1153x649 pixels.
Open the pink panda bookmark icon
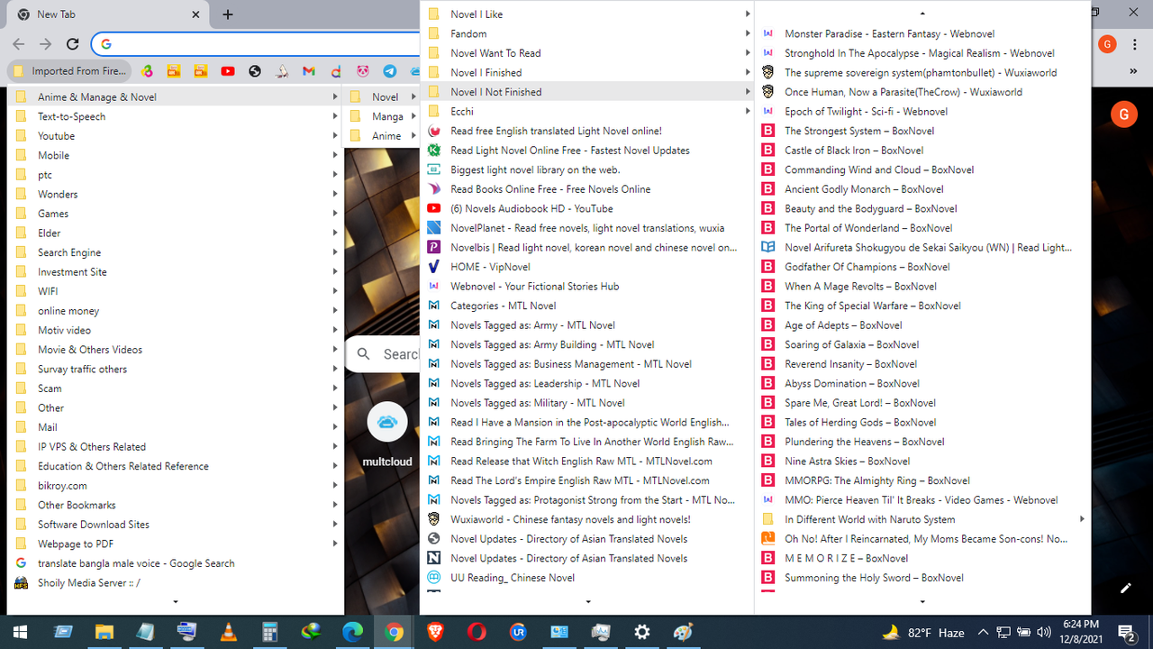tap(362, 71)
